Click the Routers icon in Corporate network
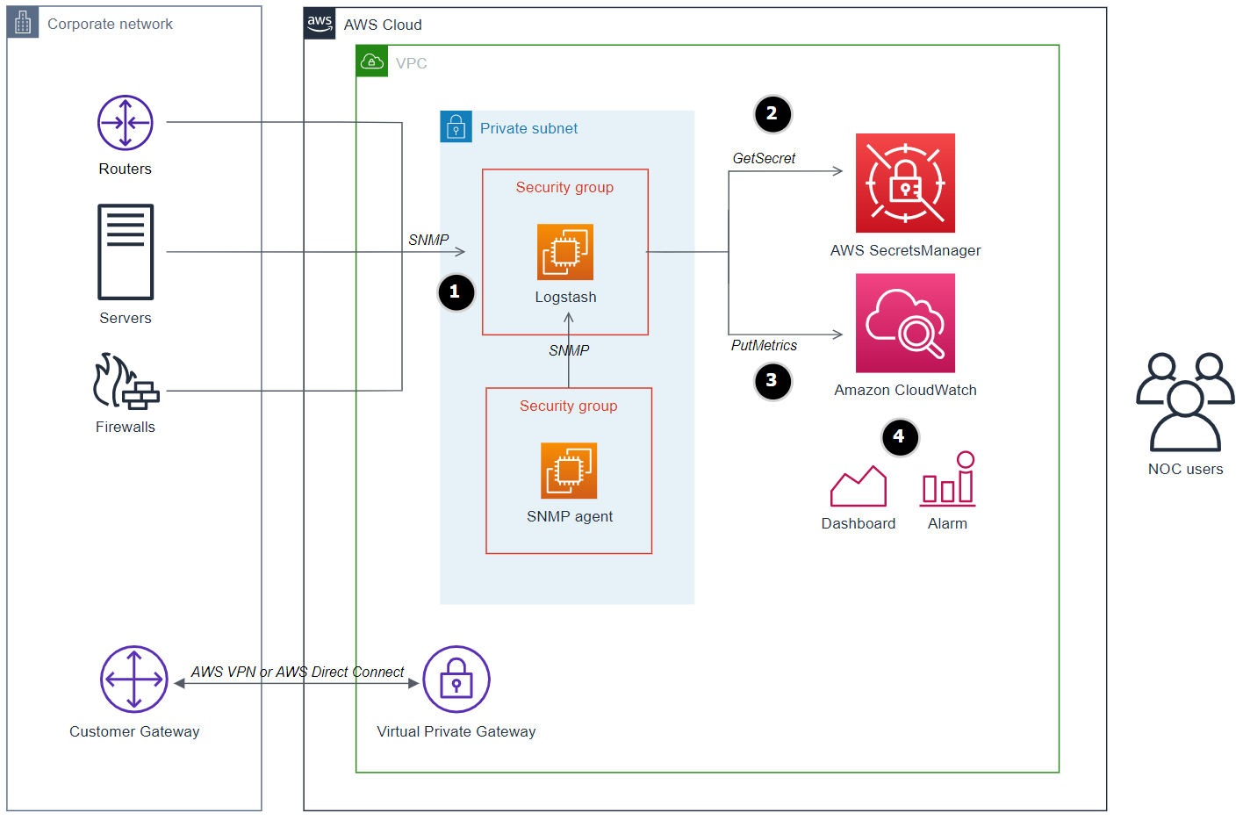 coord(125,123)
